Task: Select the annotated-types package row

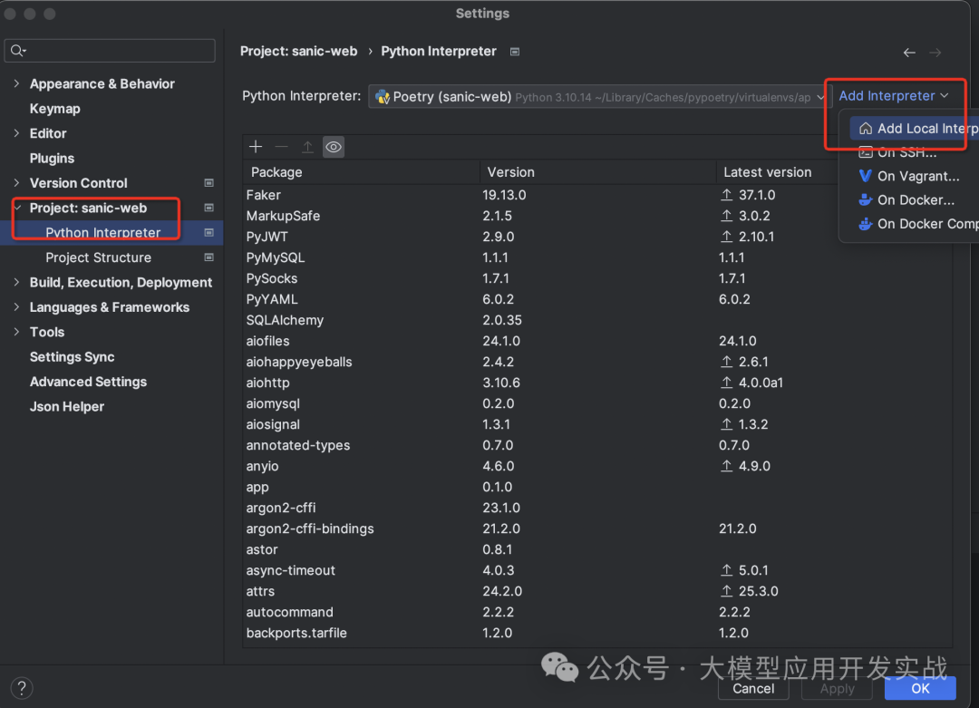Action: 597,445
